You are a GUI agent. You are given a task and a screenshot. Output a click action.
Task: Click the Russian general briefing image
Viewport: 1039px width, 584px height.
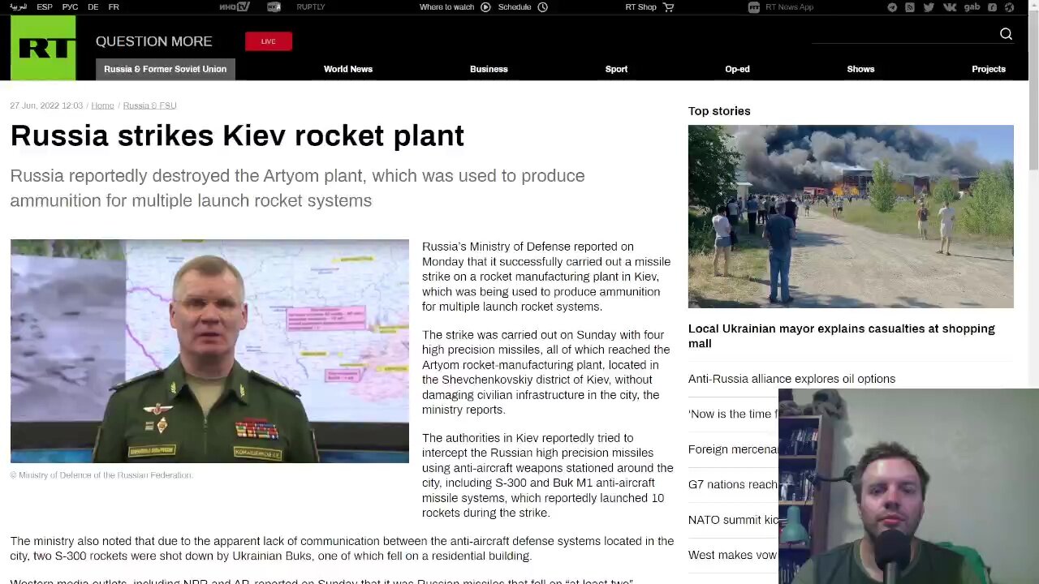[x=209, y=351]
